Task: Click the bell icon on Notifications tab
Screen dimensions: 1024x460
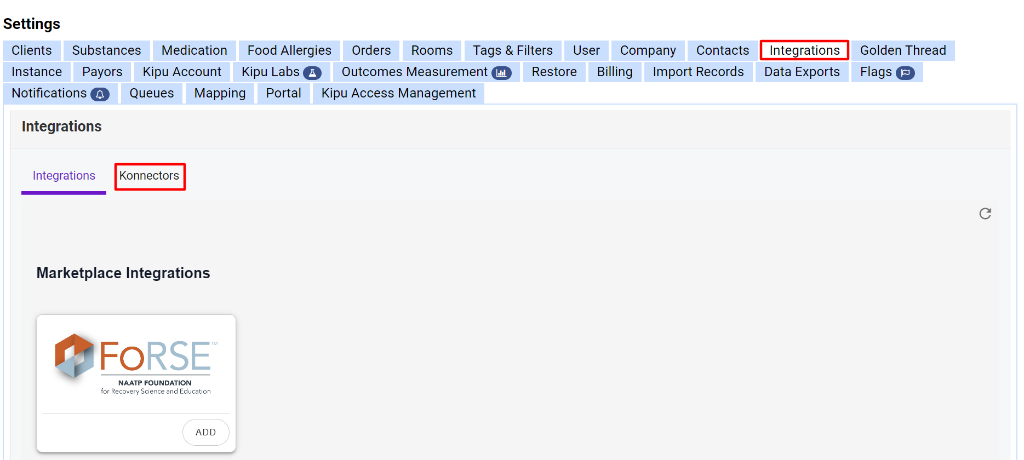Action: tap(100, 94)
